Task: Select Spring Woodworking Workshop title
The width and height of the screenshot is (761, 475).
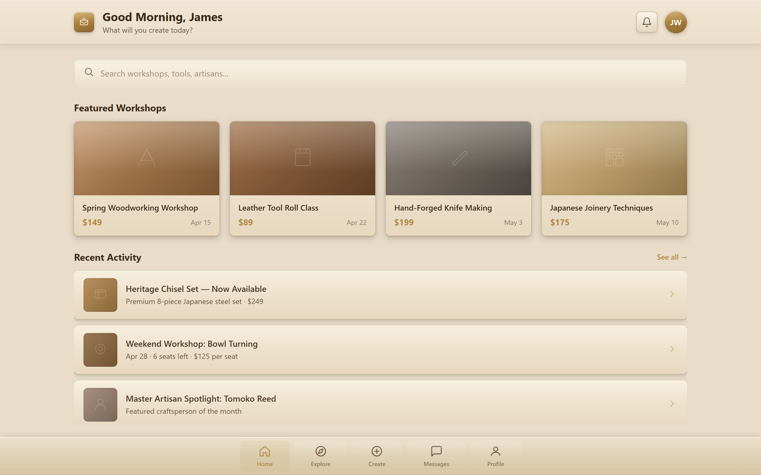Action: point(140,208)
